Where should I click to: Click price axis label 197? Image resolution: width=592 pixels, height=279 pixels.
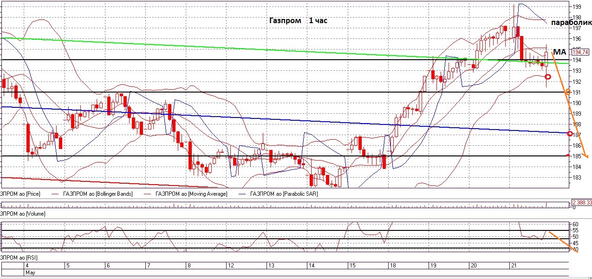(578, 28)
